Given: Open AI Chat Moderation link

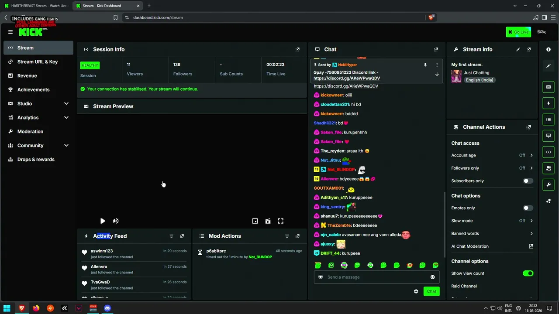Looking at the screenshot, I should pyautogui.click(x=492, y=246).
